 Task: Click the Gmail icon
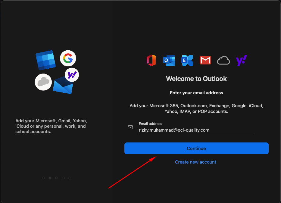205,60
